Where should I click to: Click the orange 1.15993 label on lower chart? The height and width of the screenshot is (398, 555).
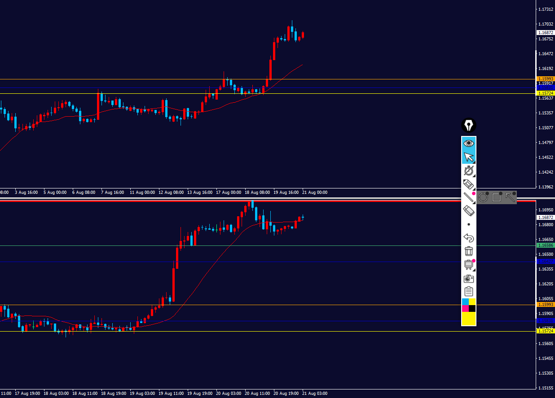(x=546, y=304)
